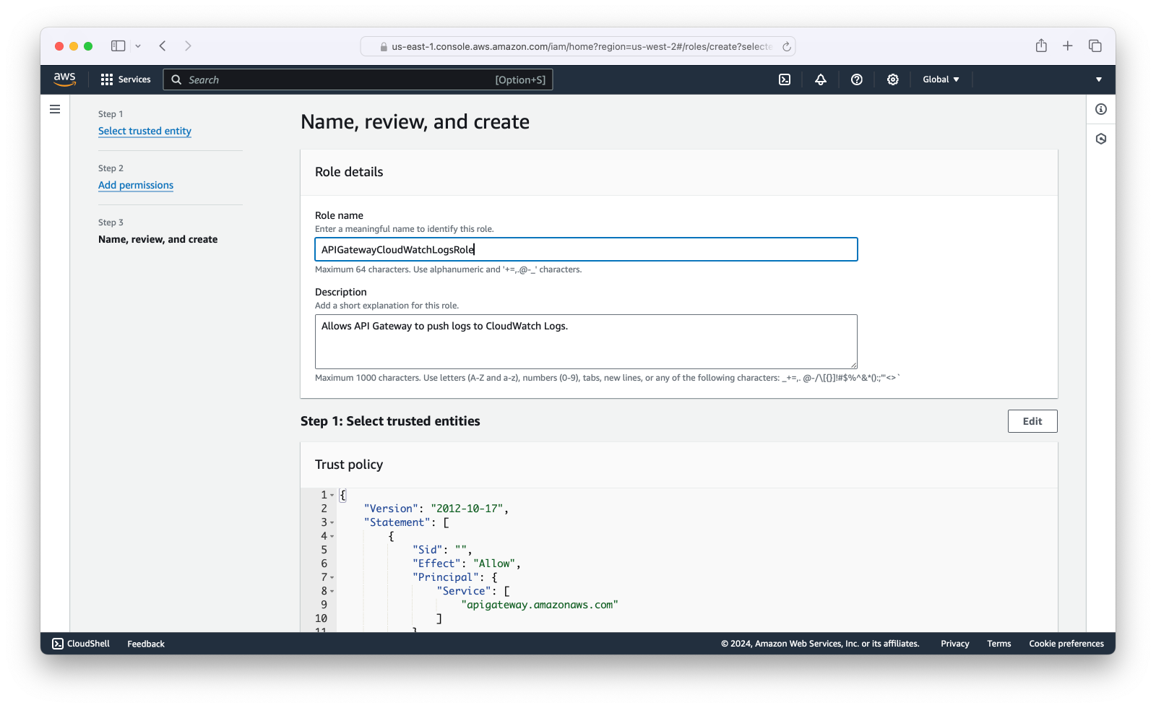Reload the page using the refresh icon
1156x708 pixels.
(x=787, y=46)
